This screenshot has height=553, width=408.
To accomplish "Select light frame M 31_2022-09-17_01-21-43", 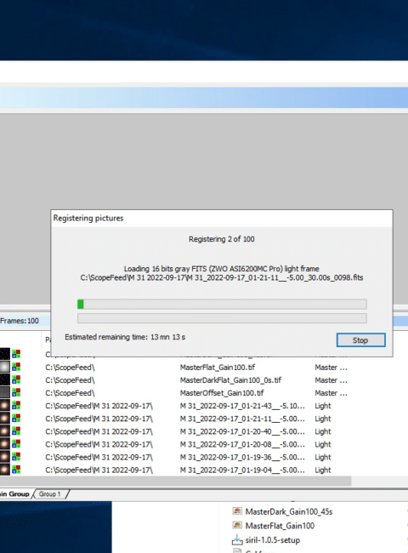I will point(242,406).
